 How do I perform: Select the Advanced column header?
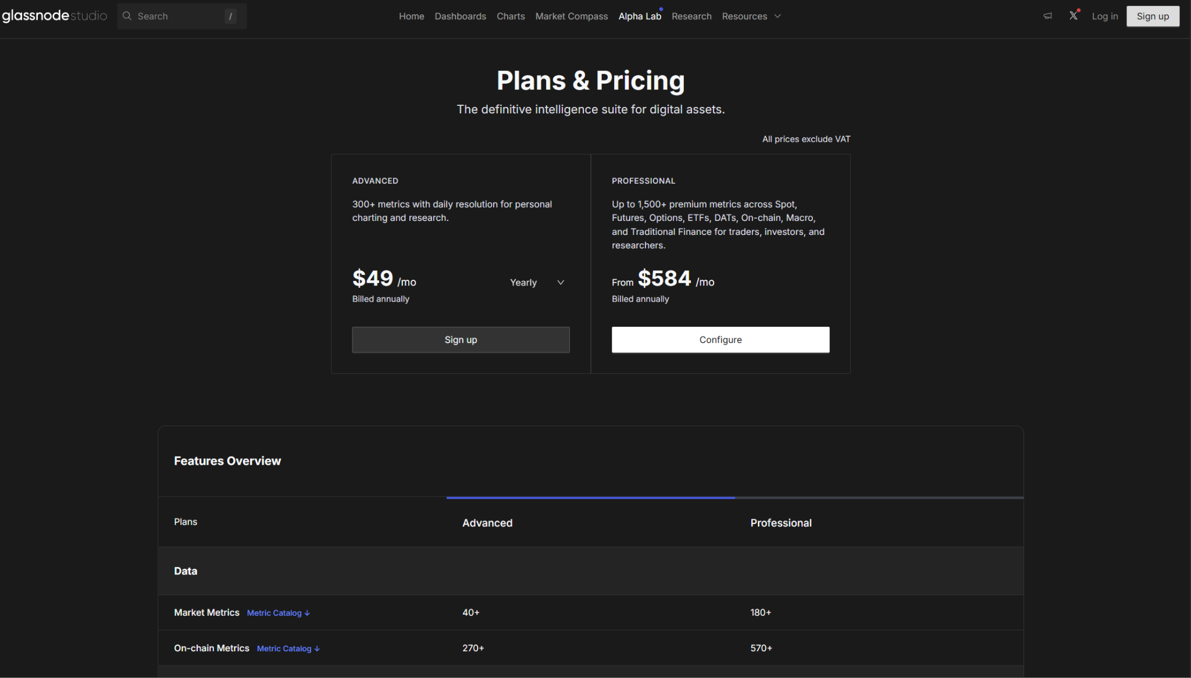click(x=487, y=523)
